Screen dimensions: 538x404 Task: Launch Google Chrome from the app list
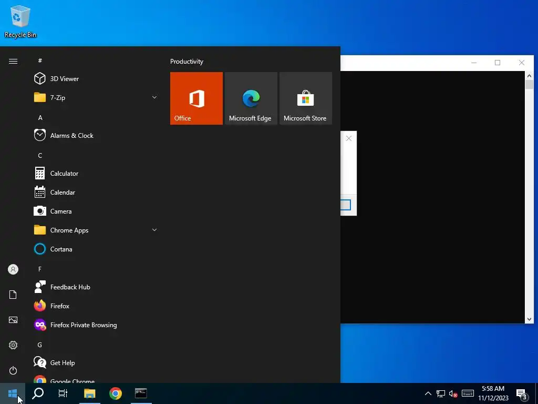point(96,379)
